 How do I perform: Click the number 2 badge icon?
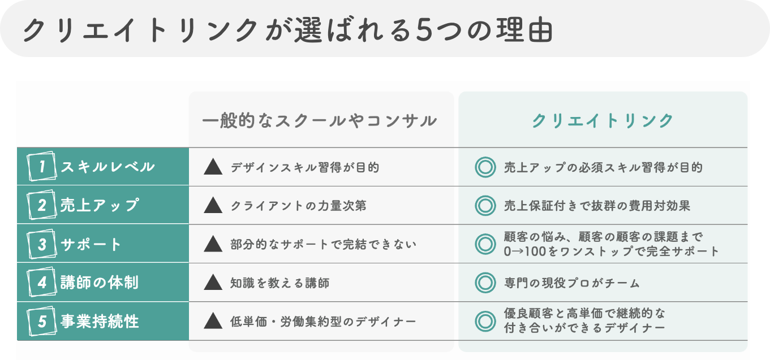click(x=41, y=205)
